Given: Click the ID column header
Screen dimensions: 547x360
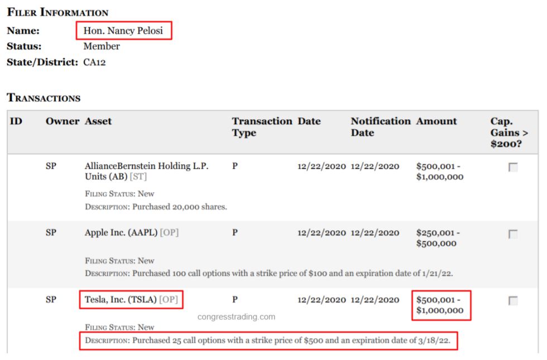Looking at the screenshot, I should point(16,121).
